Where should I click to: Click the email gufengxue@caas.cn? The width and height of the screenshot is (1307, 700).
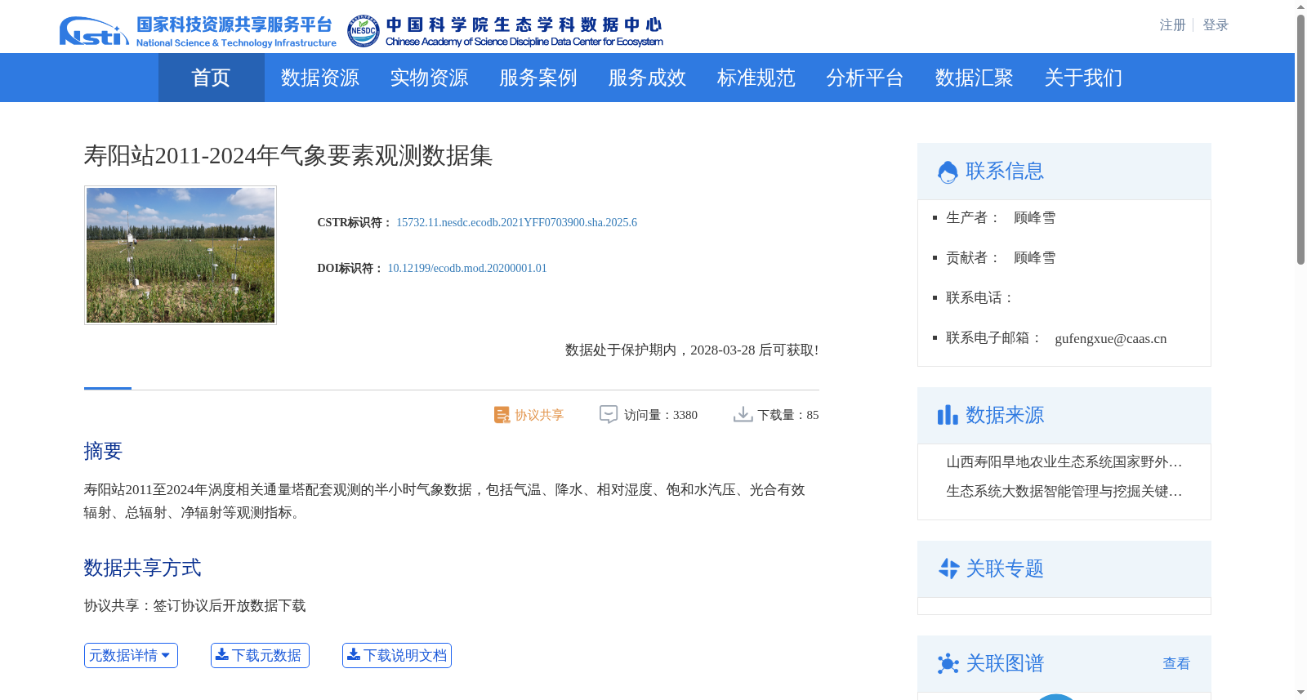pos(1110,338)
